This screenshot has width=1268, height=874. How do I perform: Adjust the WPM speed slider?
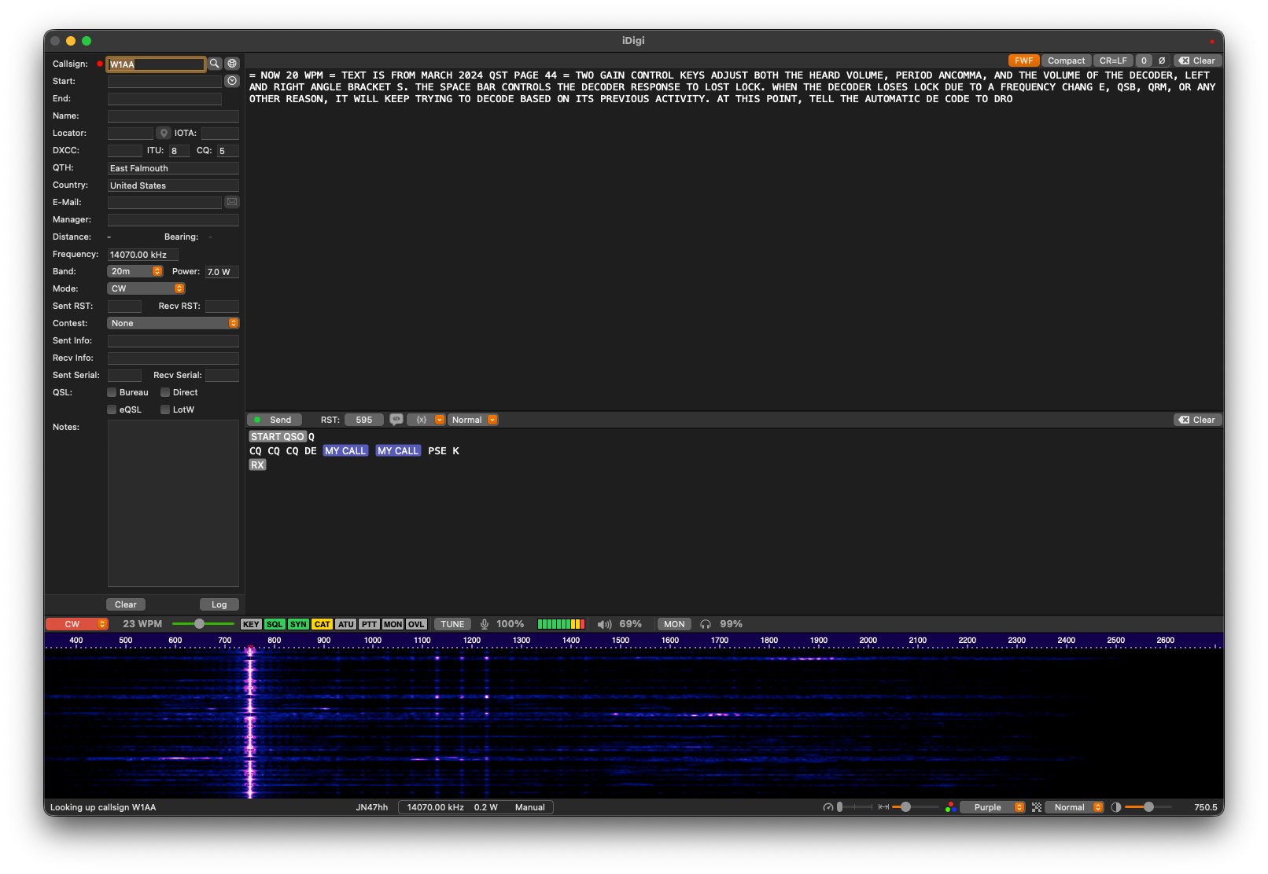pos(200,624)
